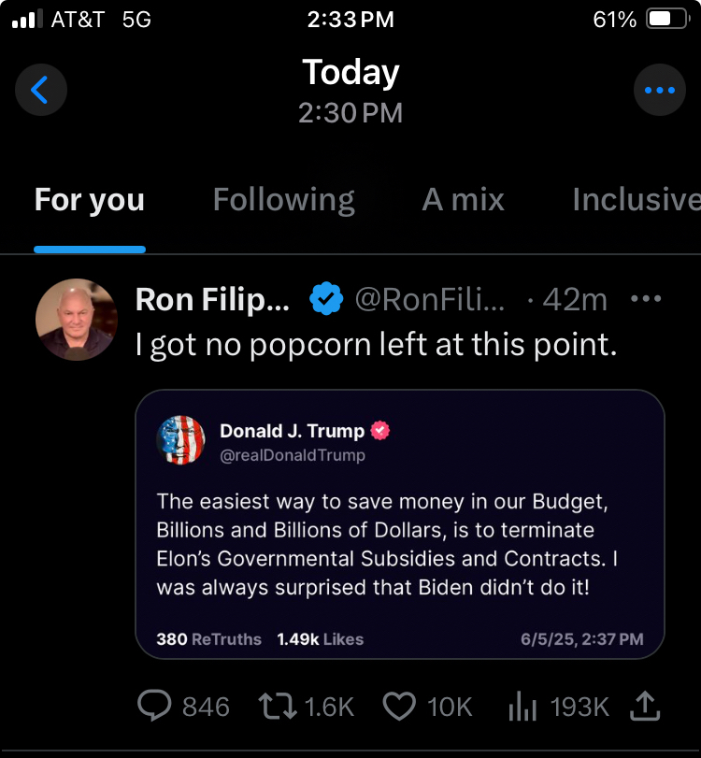Open Ron Filip's profile picture
701x758 pixels.
pos(76,320)
